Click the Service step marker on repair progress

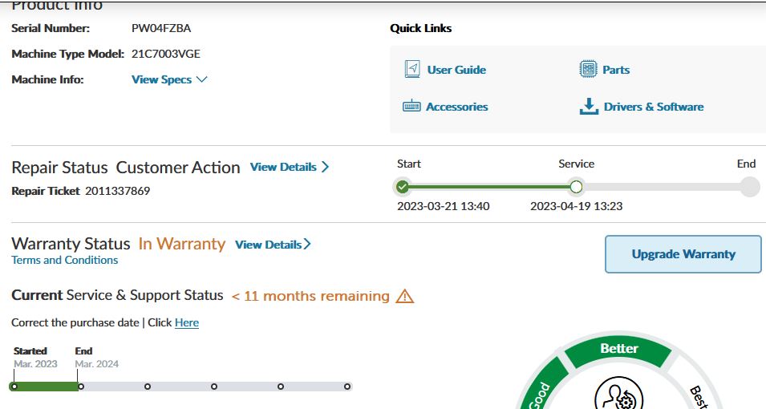(576, 188)
